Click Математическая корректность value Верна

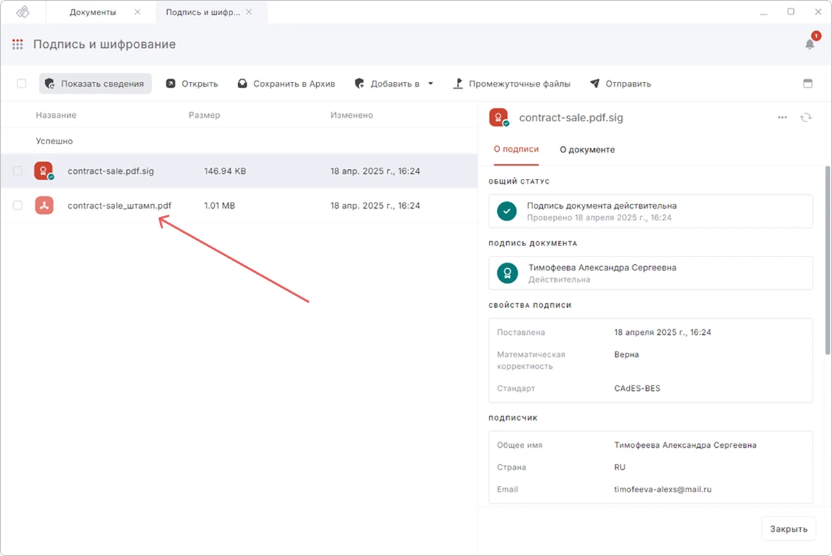pyautogui.click(x=627, y=354)
